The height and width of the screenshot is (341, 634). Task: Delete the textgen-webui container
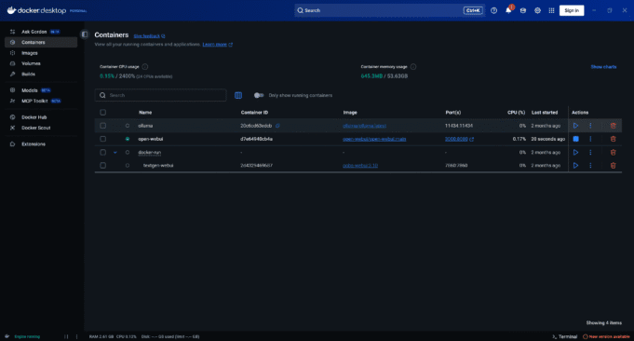tap(613, 166)
